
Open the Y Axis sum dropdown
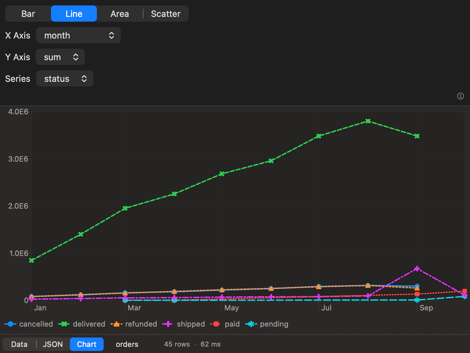pyautogui.click(x=60, y=57)
